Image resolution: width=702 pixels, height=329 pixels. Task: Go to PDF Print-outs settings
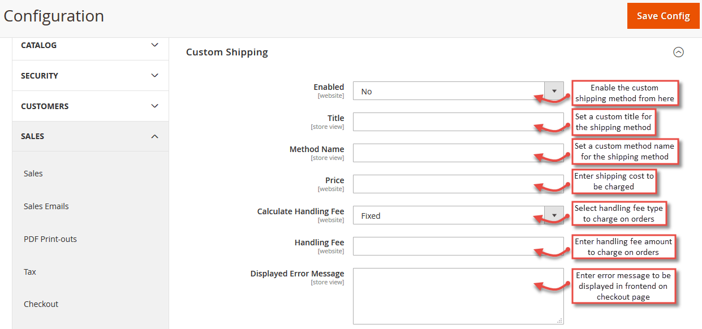50,239
